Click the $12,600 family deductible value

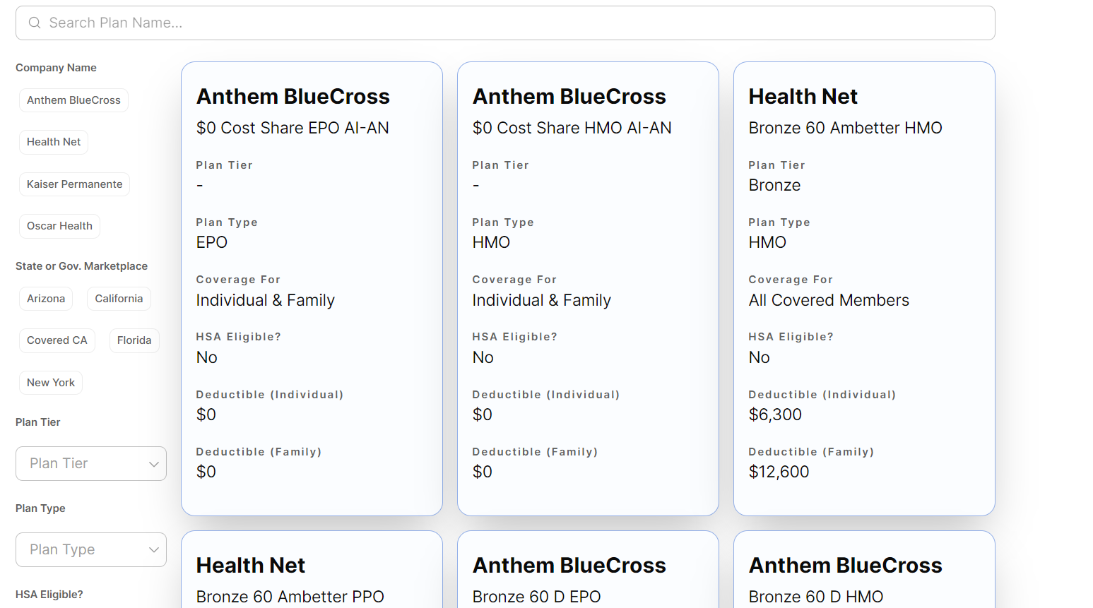coord(779,472)
